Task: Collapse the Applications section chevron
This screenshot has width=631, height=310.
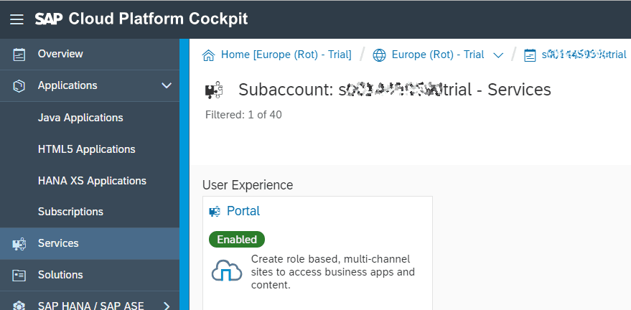Action: (167, 85)
